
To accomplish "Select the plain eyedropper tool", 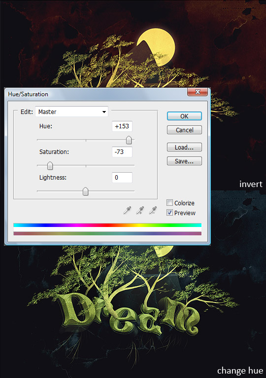I will (127, 210).
